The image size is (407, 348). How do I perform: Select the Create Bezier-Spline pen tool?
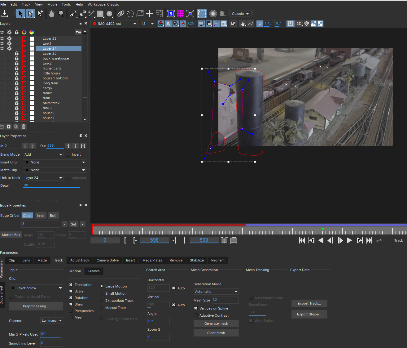(82, 14)
